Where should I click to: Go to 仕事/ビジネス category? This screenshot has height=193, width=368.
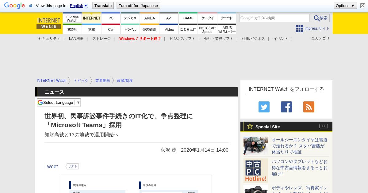coord(253,39)
